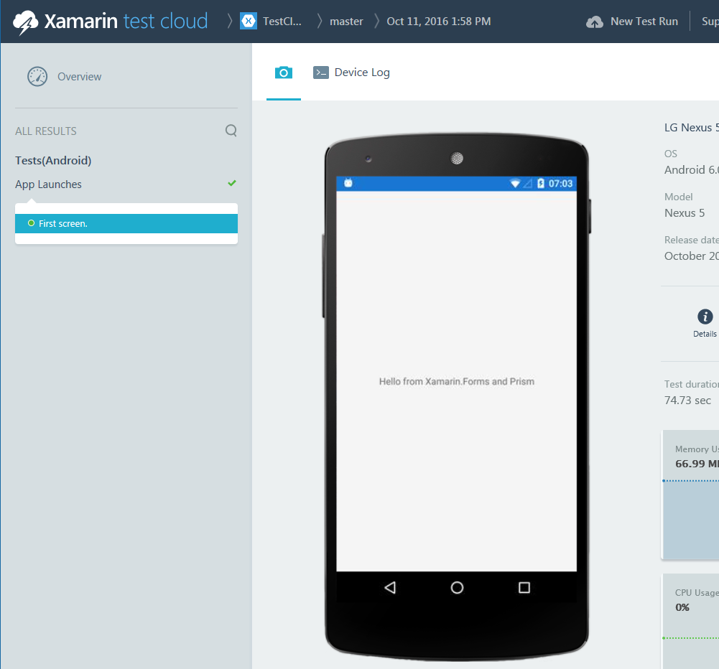The image size is (719, 669).
Task: Click the 0% CPU usage value
Action: pos(682,607)
